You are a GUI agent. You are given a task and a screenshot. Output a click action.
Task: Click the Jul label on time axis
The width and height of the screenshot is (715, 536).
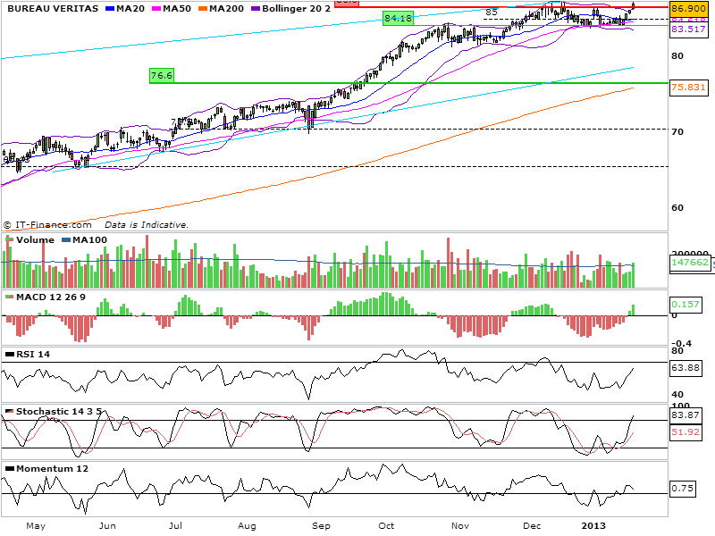coord(175,526)
